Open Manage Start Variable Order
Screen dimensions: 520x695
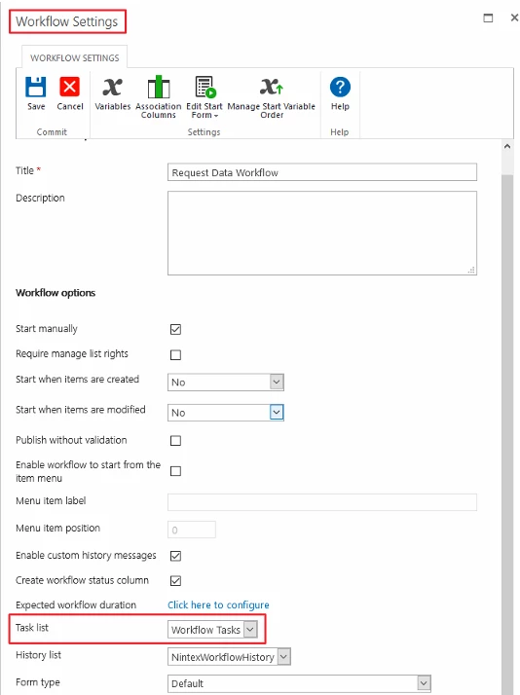[272, 87]
